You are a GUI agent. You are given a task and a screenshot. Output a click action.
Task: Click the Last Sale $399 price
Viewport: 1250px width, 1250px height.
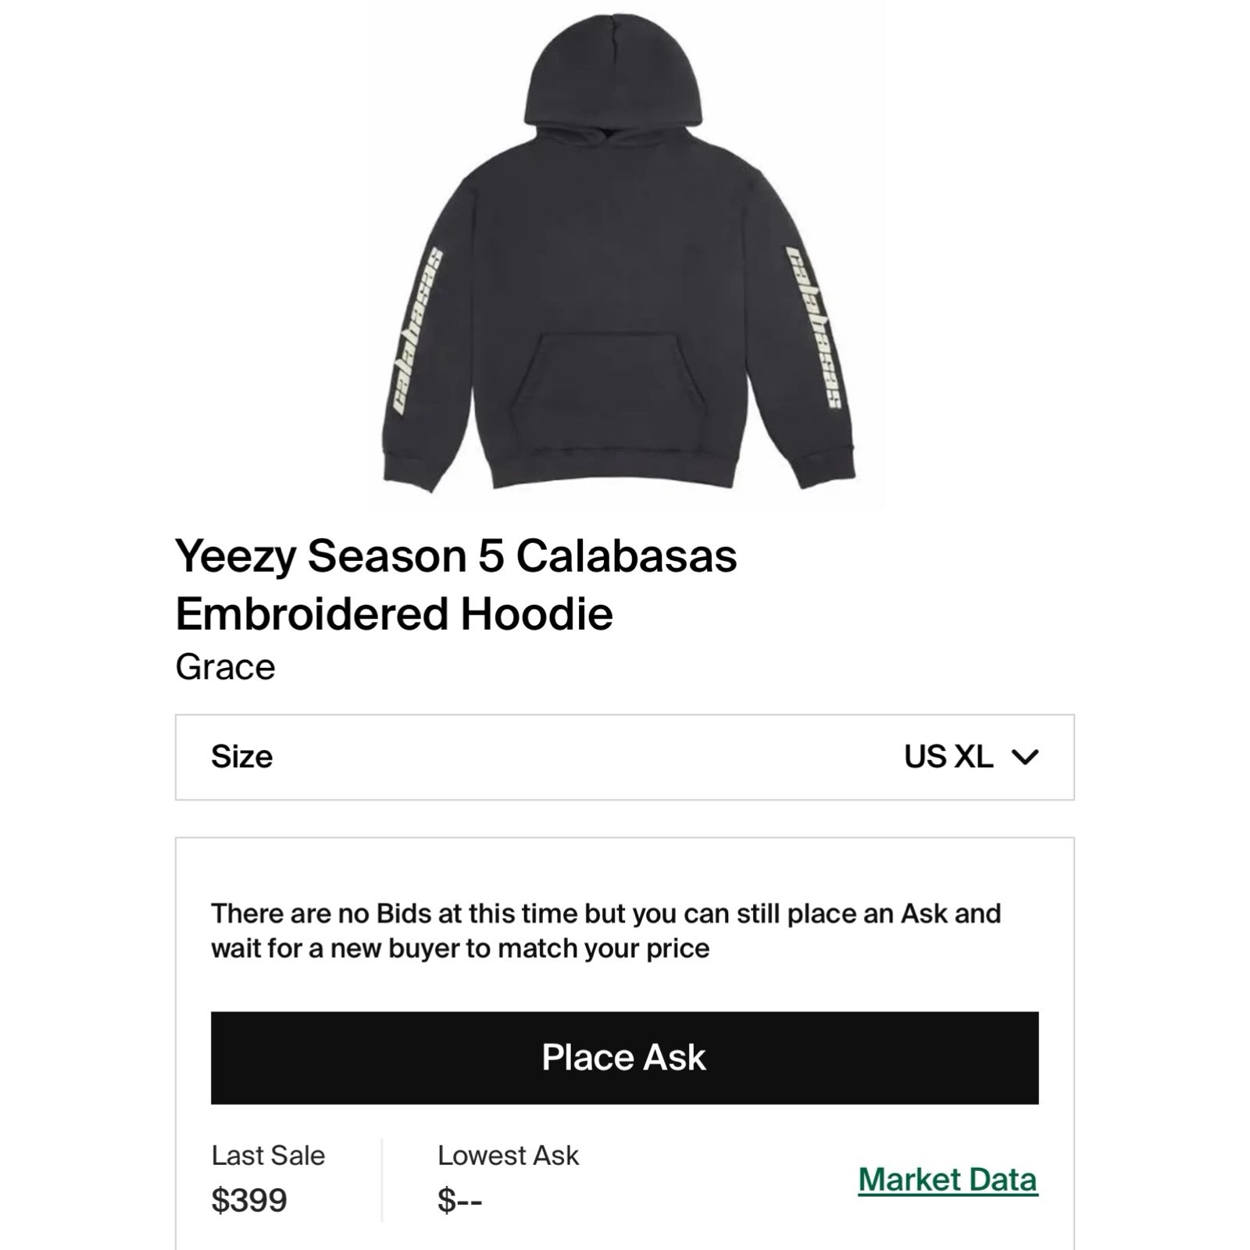pos(249,1200)
